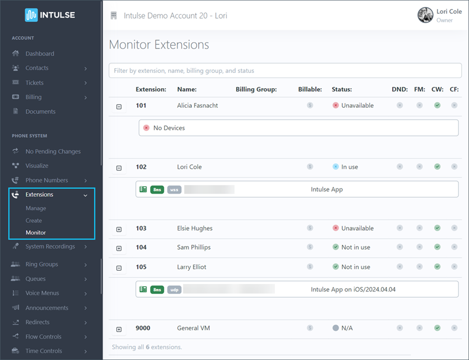
Task: Click the Voice Menus list icon
Action: (16, 293)
